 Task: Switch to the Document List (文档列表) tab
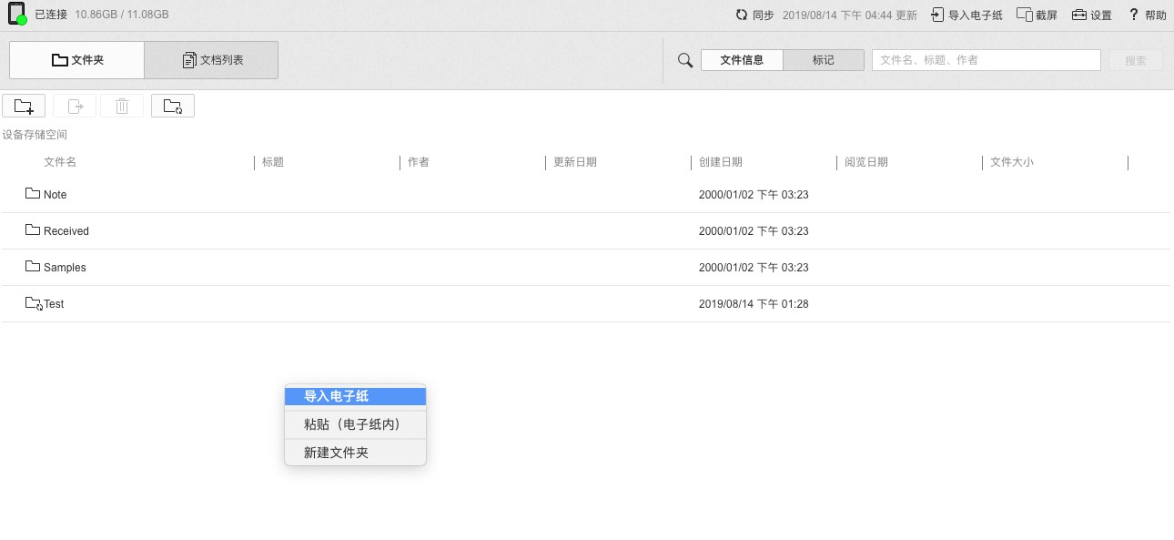click(x=211, y=60)
